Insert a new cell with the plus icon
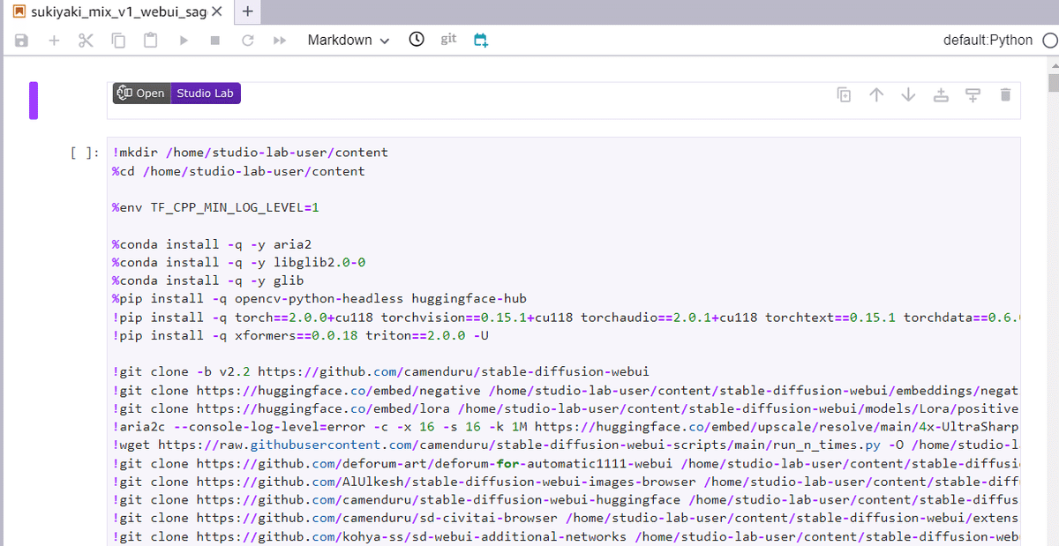Viewport: 1059px width, 546px height. click(x=54, y=41)
